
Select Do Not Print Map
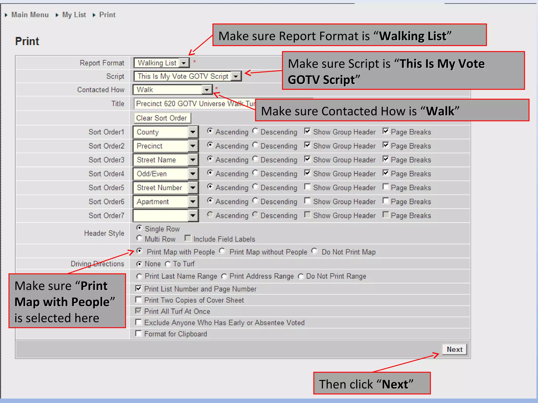314,251
